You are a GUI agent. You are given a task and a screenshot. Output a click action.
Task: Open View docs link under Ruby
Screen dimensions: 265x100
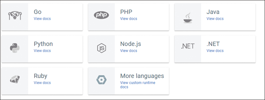[42, 83]
